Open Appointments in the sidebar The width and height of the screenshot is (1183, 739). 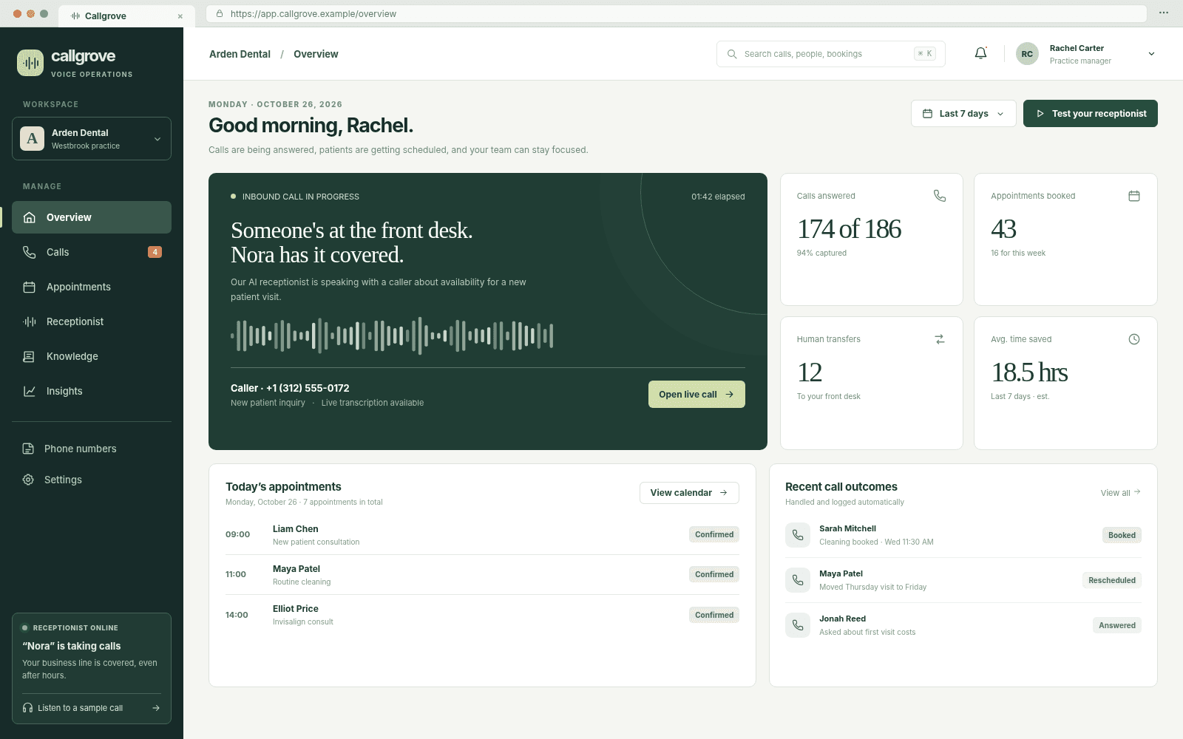[x=92, y=287]
